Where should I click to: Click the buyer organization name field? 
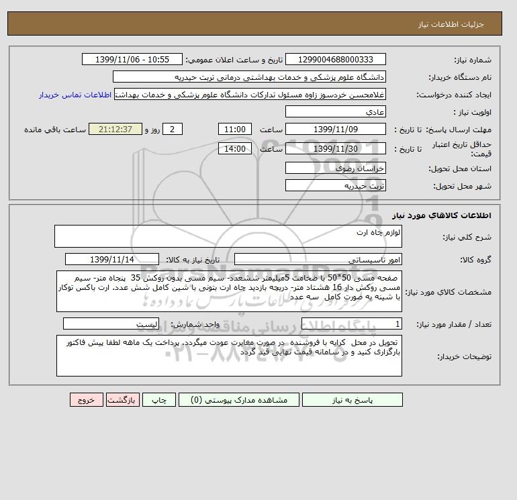[249, 77]
